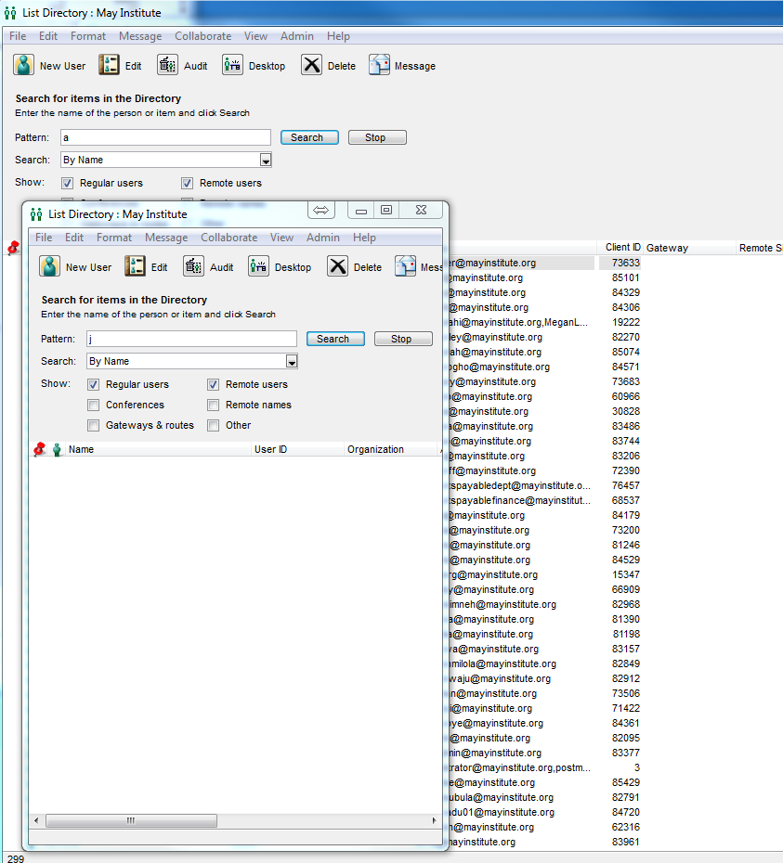Screen dimensions: 783x863
Task: Open Format menu in front window
Action: tap(114, 238)
